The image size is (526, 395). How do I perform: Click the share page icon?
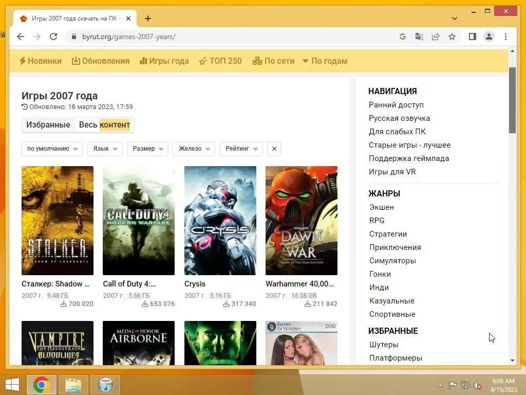tap(436, 37)
